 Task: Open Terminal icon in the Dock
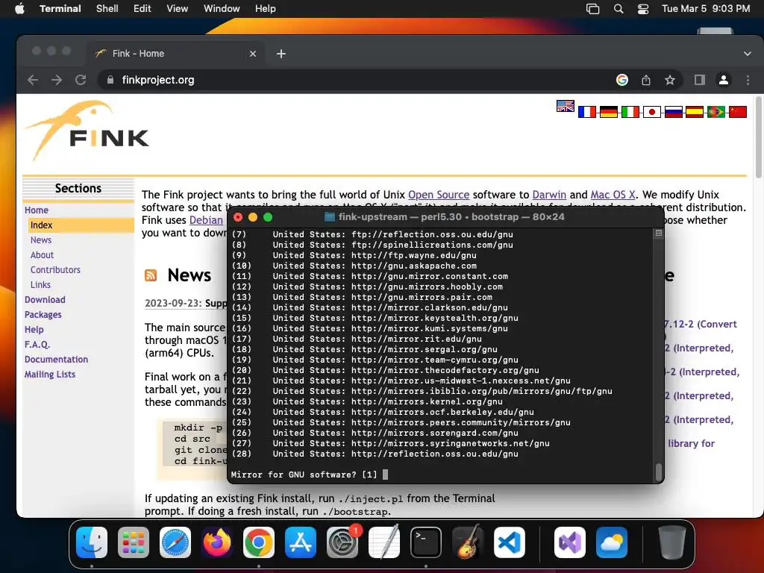(x=426, y=542)
